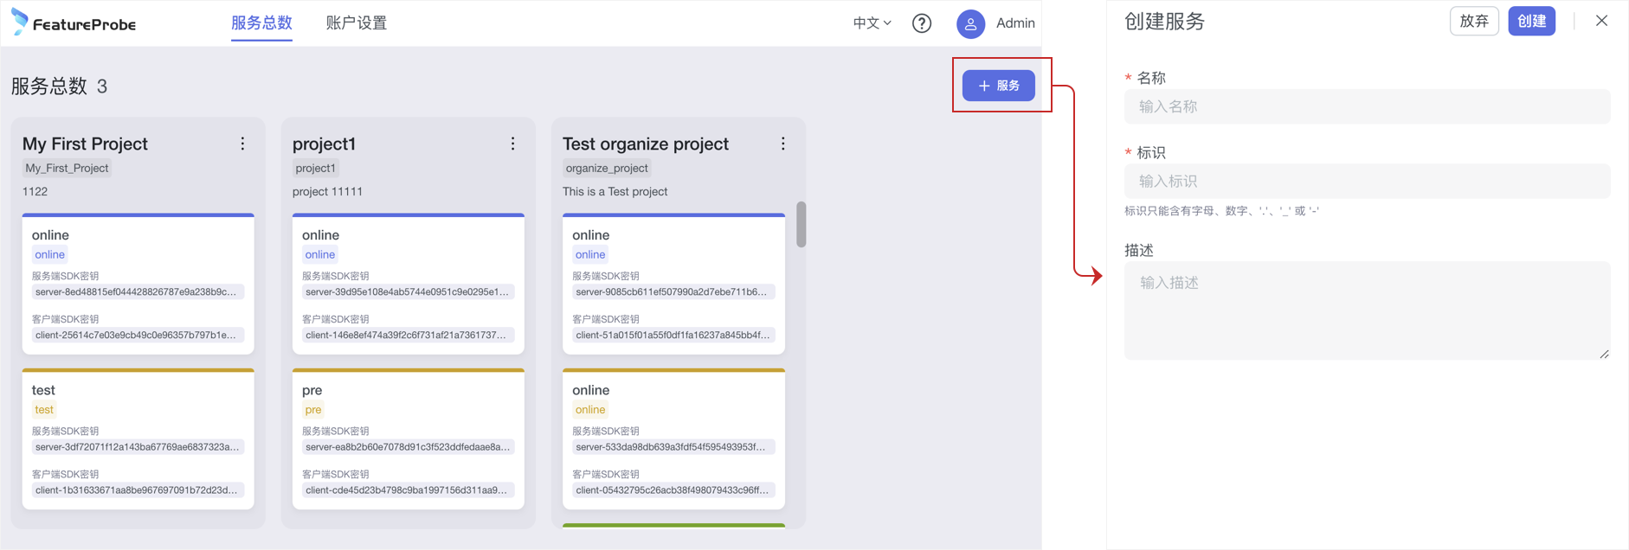Close the create service panel

(x=1601, y=21)
